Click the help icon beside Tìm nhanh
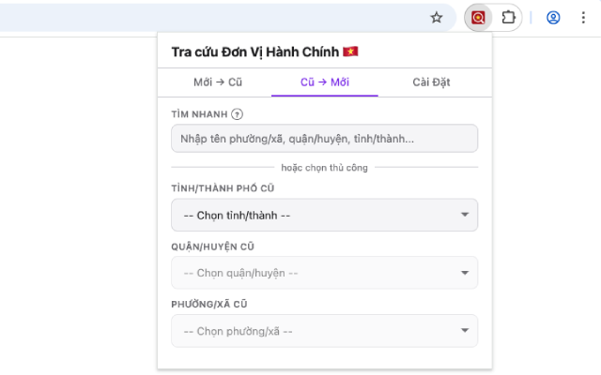Viewport: 601px width, 375px height. click(x=237, y=114)
